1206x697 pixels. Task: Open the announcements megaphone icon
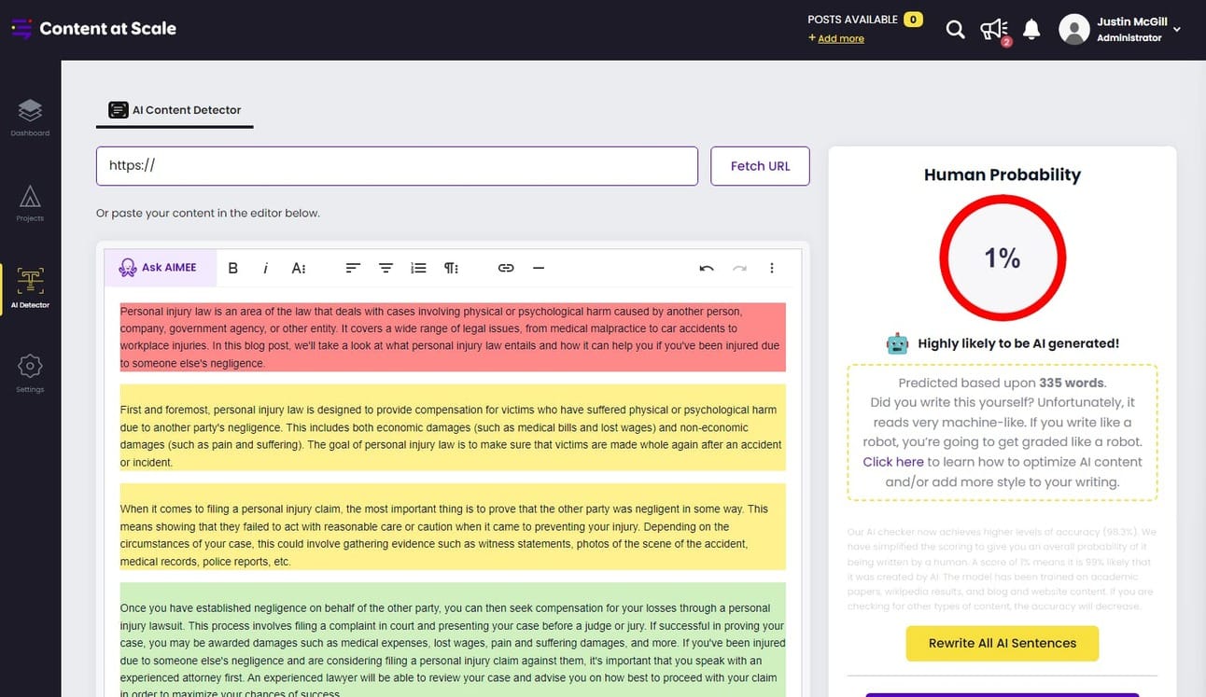tap(994, 30)
